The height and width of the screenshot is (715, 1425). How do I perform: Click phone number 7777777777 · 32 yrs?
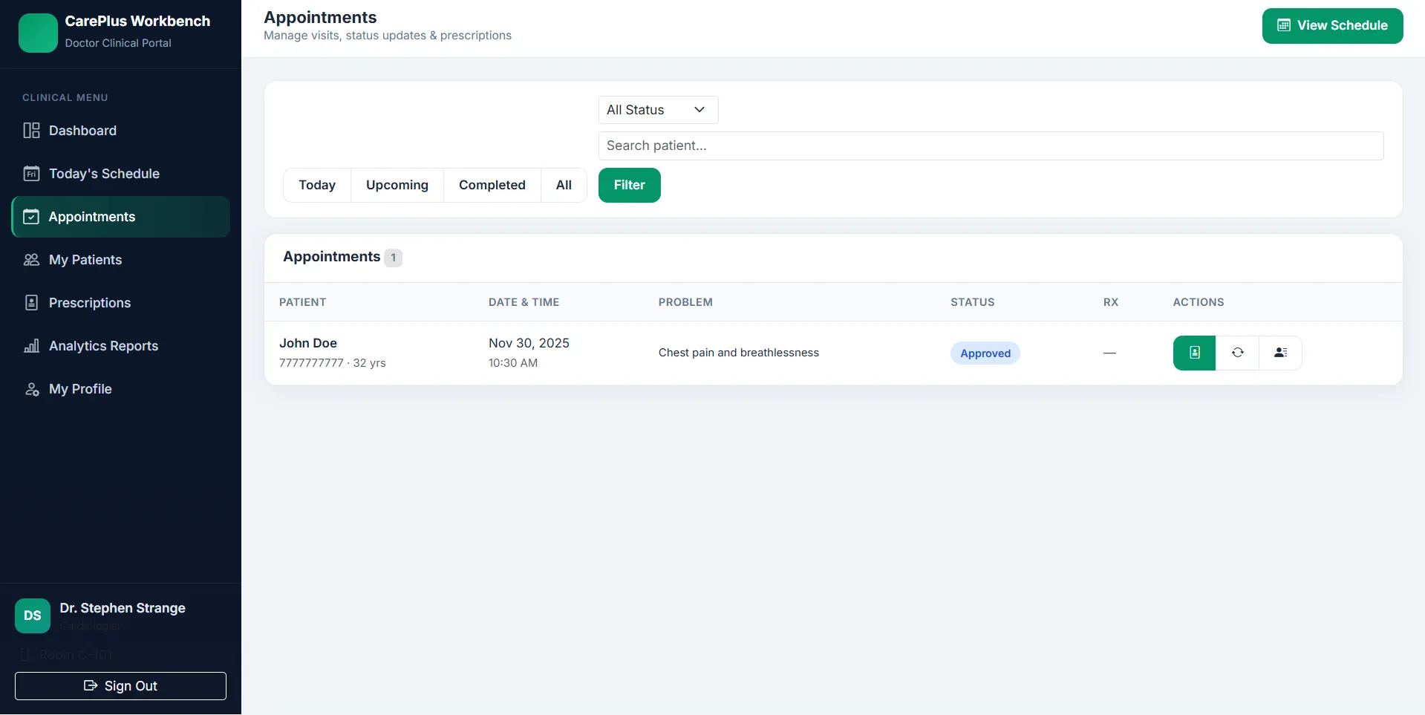(333, 363)
